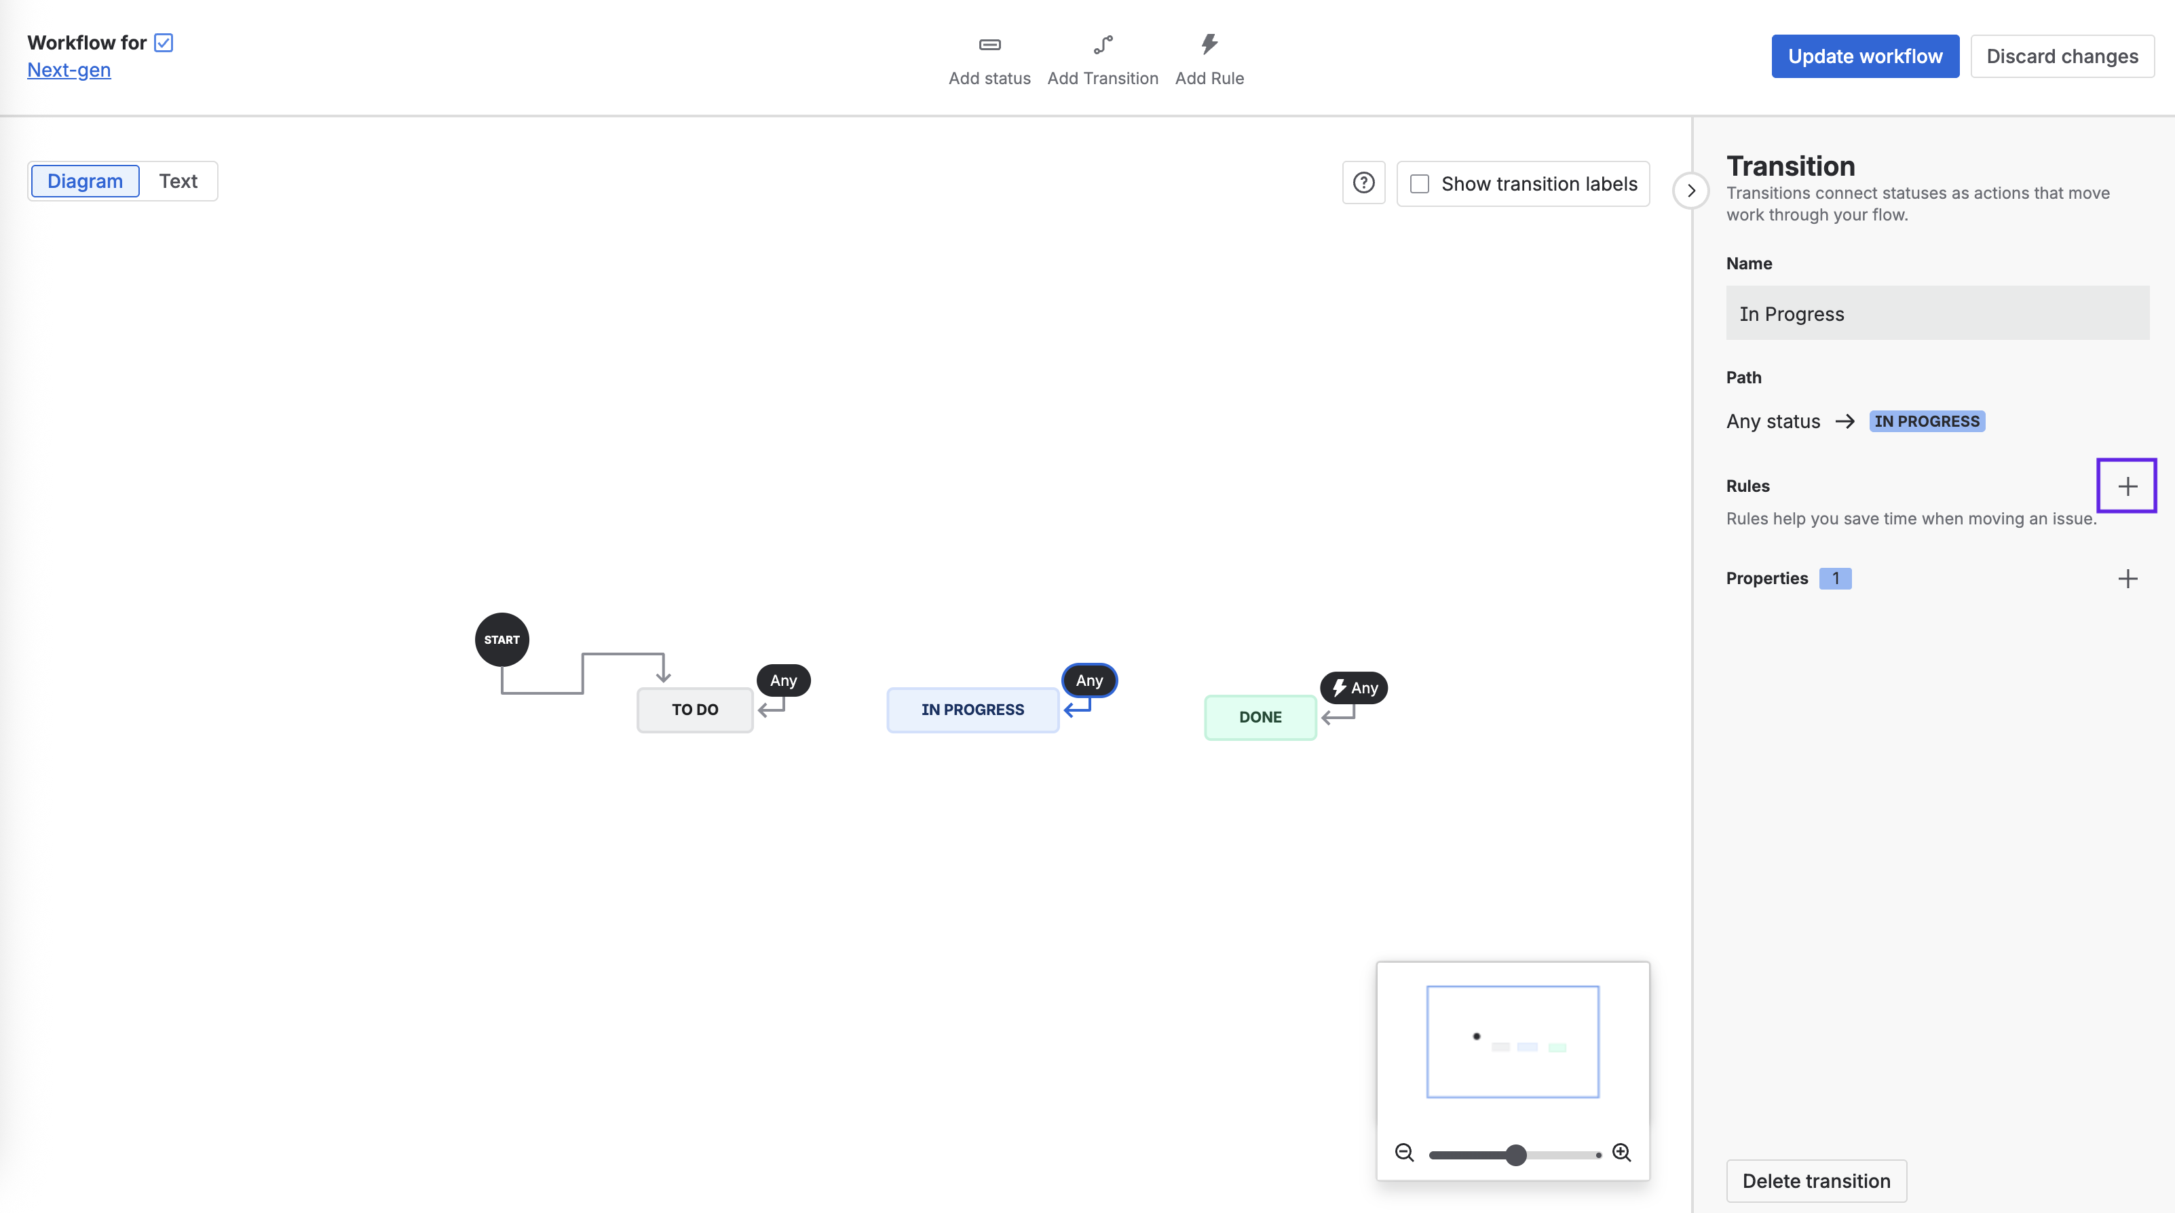Switch to the Diagram view tab

point(86,182)
